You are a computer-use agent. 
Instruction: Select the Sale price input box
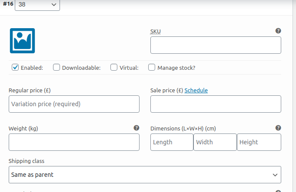[x=216, y=104]
